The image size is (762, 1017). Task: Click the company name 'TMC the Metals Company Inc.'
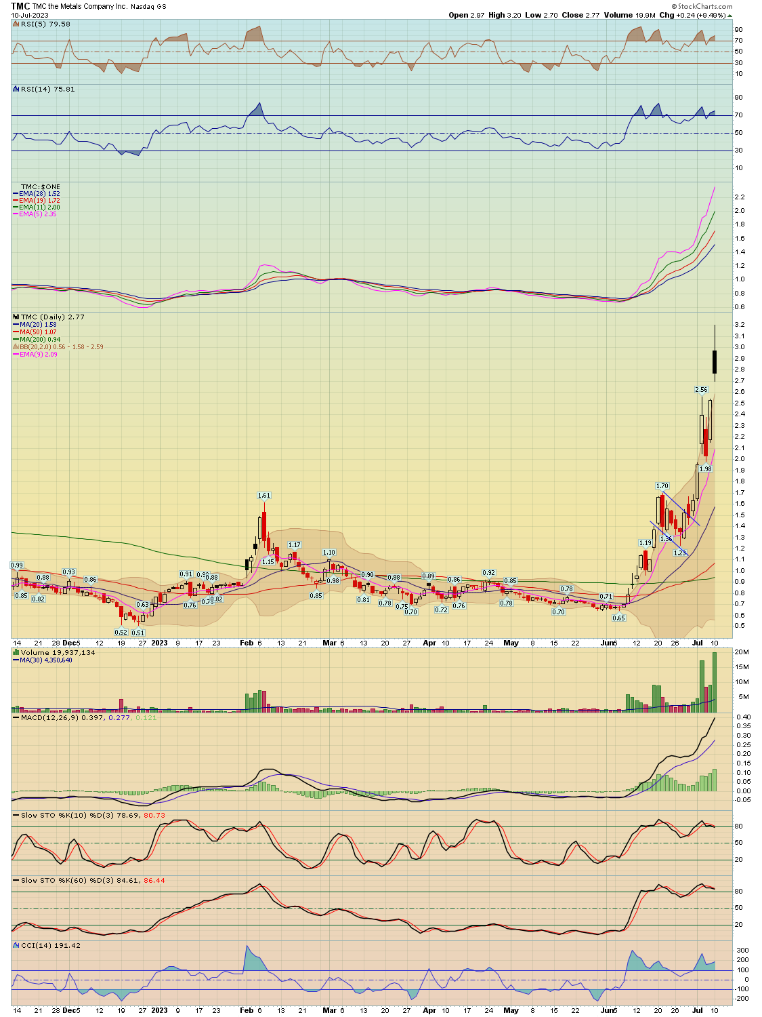(x=80, y=7)
